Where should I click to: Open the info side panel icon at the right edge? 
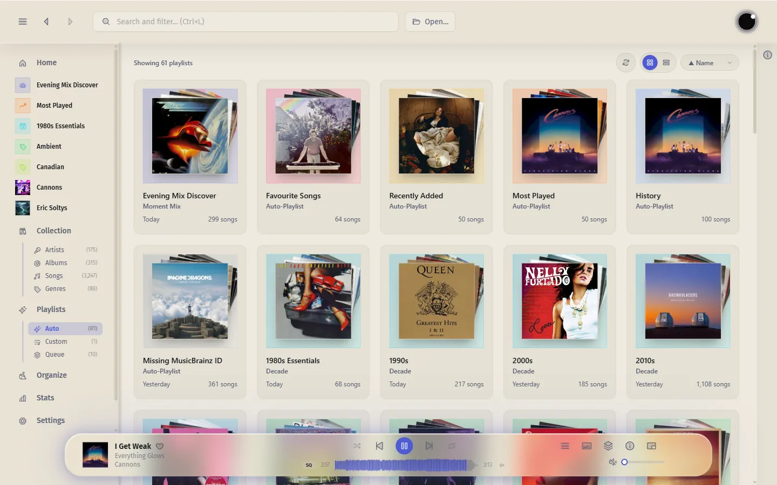(767, 55)
